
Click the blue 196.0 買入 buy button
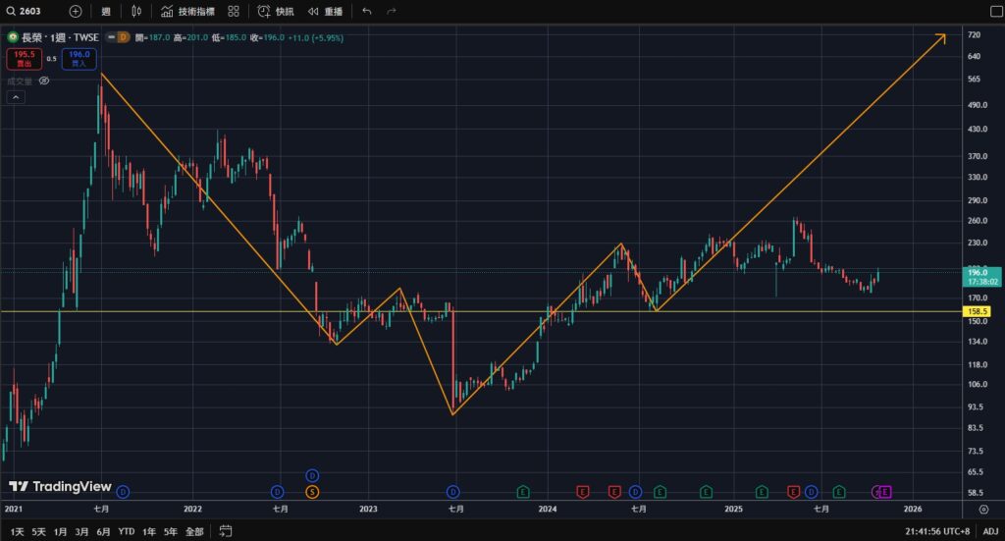(x=79, y=59)
